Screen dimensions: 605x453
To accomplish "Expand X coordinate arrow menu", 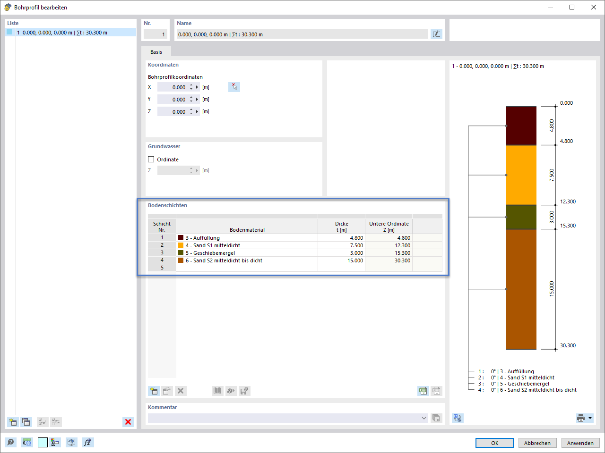I will (x=197, y=87).
